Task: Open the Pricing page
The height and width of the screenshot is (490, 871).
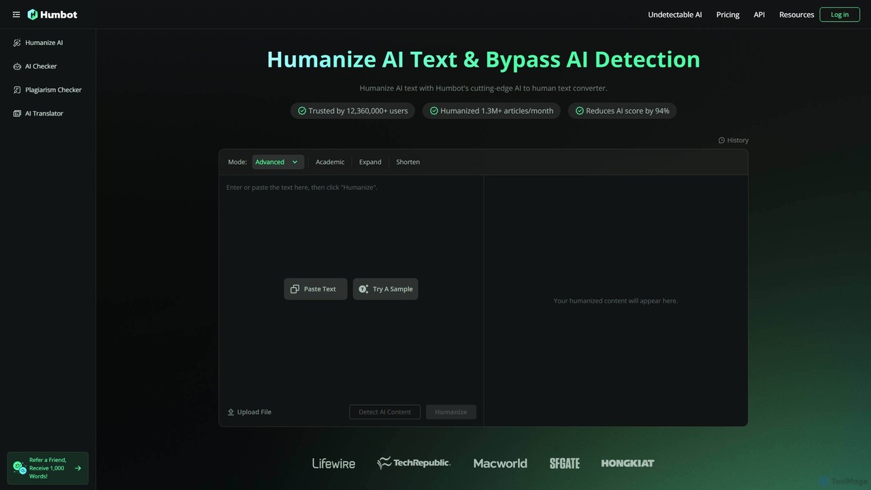Action: pyautogui.click(x=728, y=14)
